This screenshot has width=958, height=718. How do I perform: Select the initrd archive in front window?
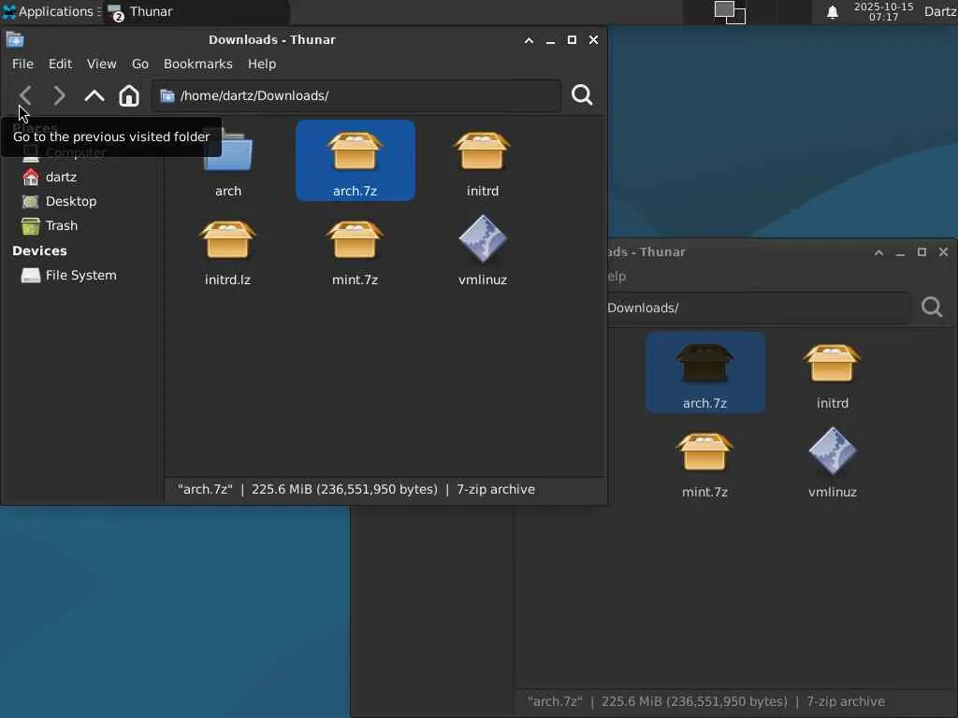(x=482, y=161)
